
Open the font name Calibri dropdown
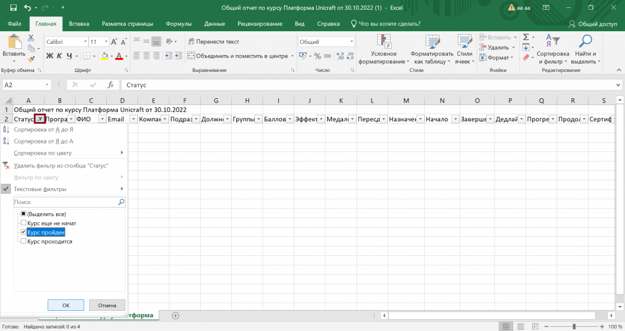click(85, 42)
